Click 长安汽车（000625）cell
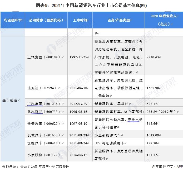The image size is (183, 172). coord(46,122)
